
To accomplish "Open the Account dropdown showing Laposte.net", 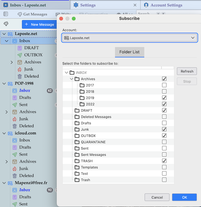I will tap(130, 38).
